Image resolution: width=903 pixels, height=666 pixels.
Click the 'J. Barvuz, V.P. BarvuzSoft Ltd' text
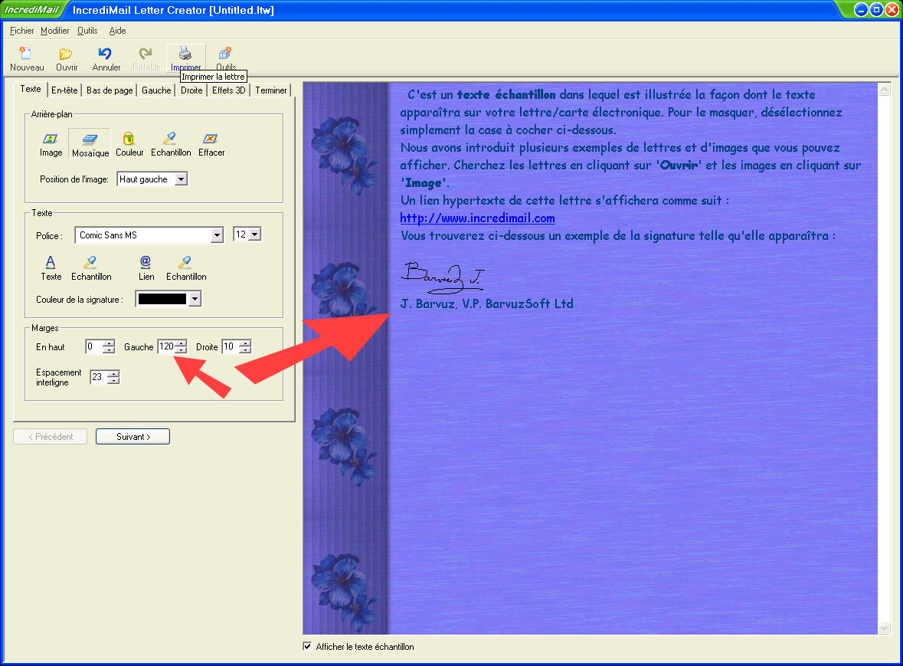tap(486, 303)
